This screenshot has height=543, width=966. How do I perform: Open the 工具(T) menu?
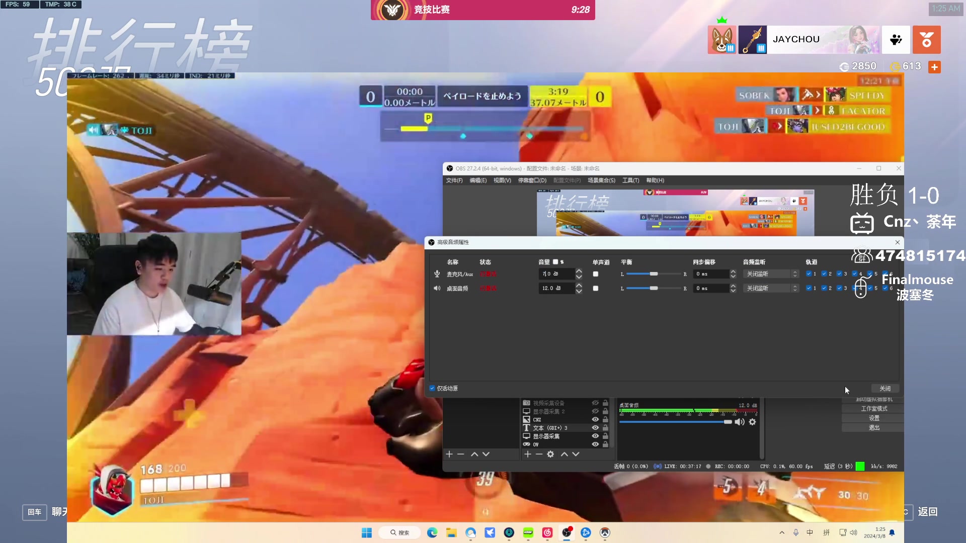(x=630, y=180)
